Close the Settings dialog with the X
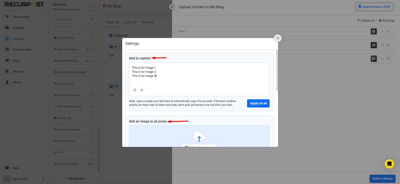The height and width of the screenshot is (184, 400). click(277, 38)
